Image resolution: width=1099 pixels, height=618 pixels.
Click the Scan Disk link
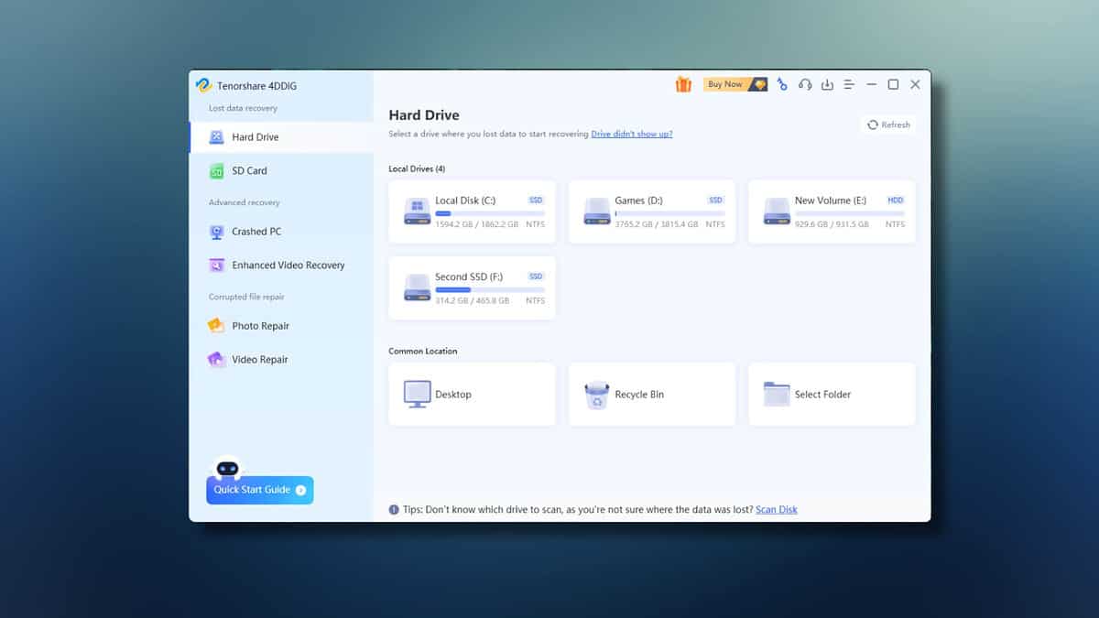click(x=777, y=510)
